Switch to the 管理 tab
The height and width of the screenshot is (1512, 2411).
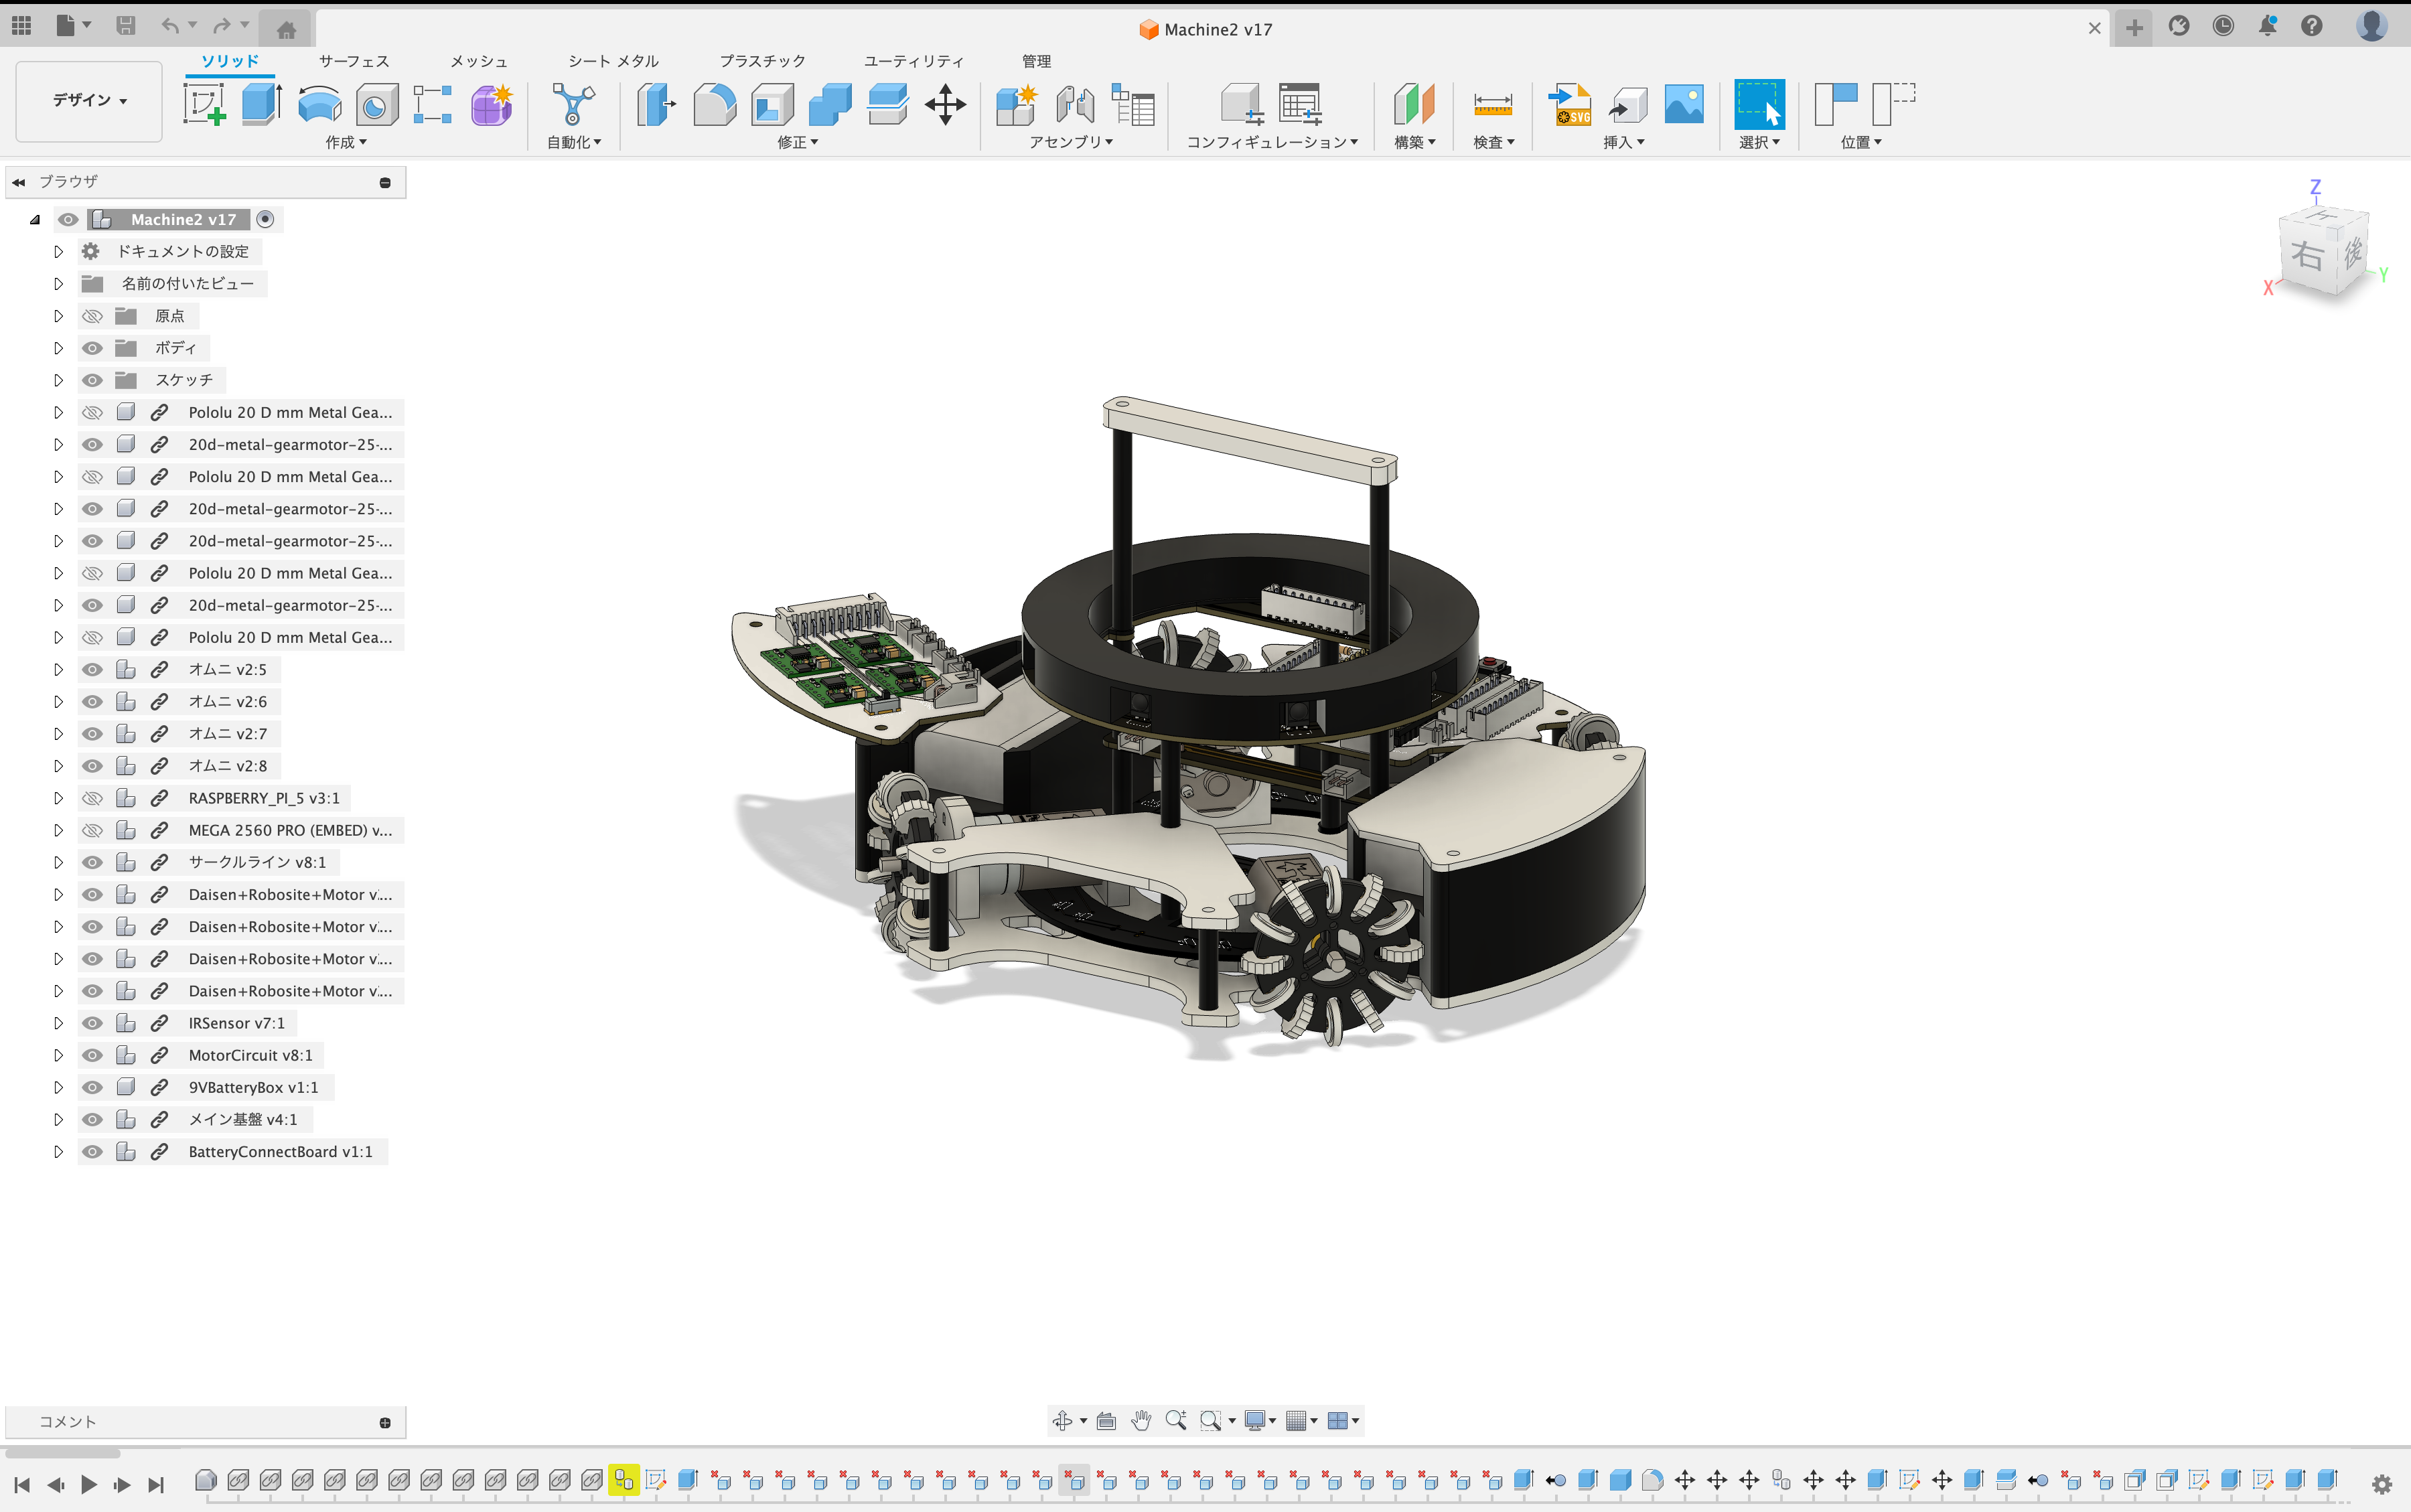[1036, 61]
